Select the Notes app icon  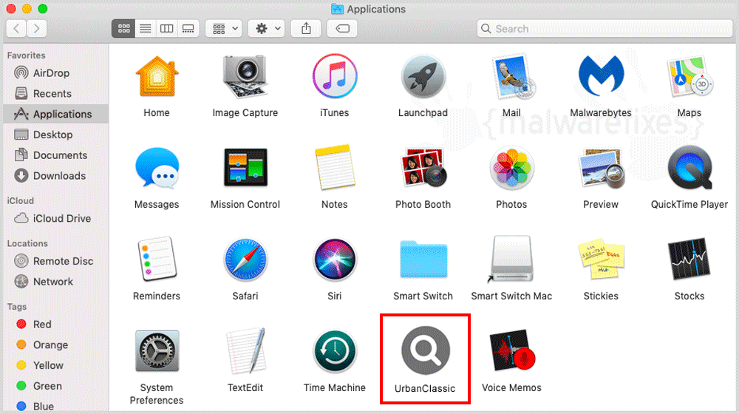point(335,168)
